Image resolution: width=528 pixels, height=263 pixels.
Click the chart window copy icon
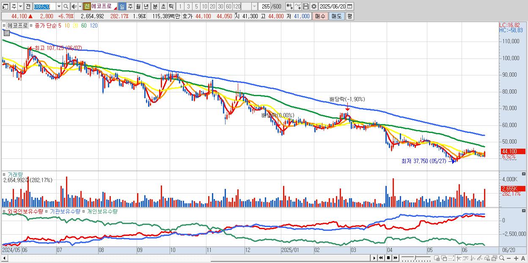tap(494, 258)
